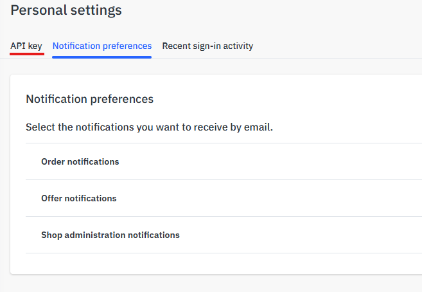Switch to Recent sign-in activity tab
The width and height of the screenshot is (422, 292).
click(x=207, y=46)
